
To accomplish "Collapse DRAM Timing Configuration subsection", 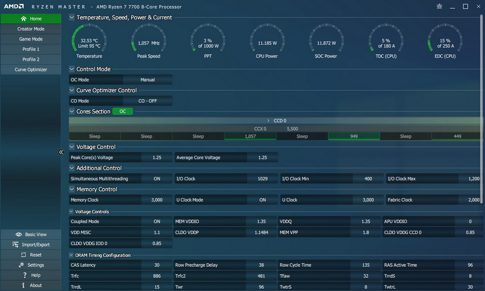I will (x=71, y=255).
